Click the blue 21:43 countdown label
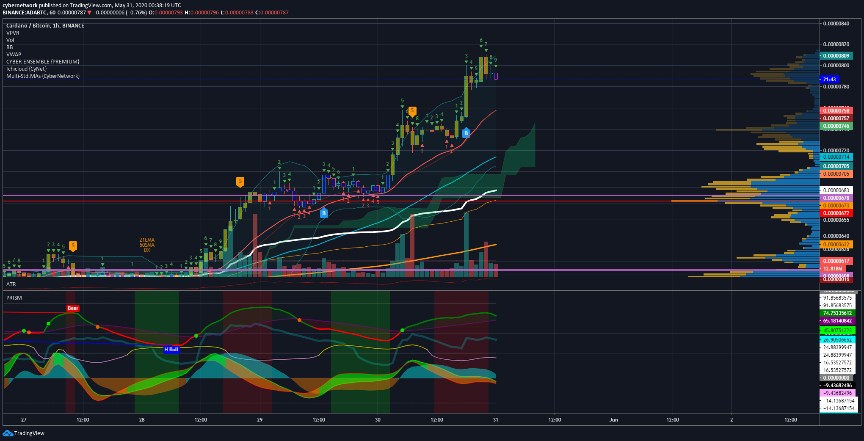Screen dimensions: 864x441 [x=829, y=79]
